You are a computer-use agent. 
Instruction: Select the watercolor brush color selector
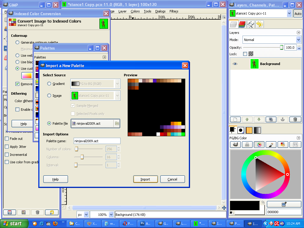tap(271, 145)
